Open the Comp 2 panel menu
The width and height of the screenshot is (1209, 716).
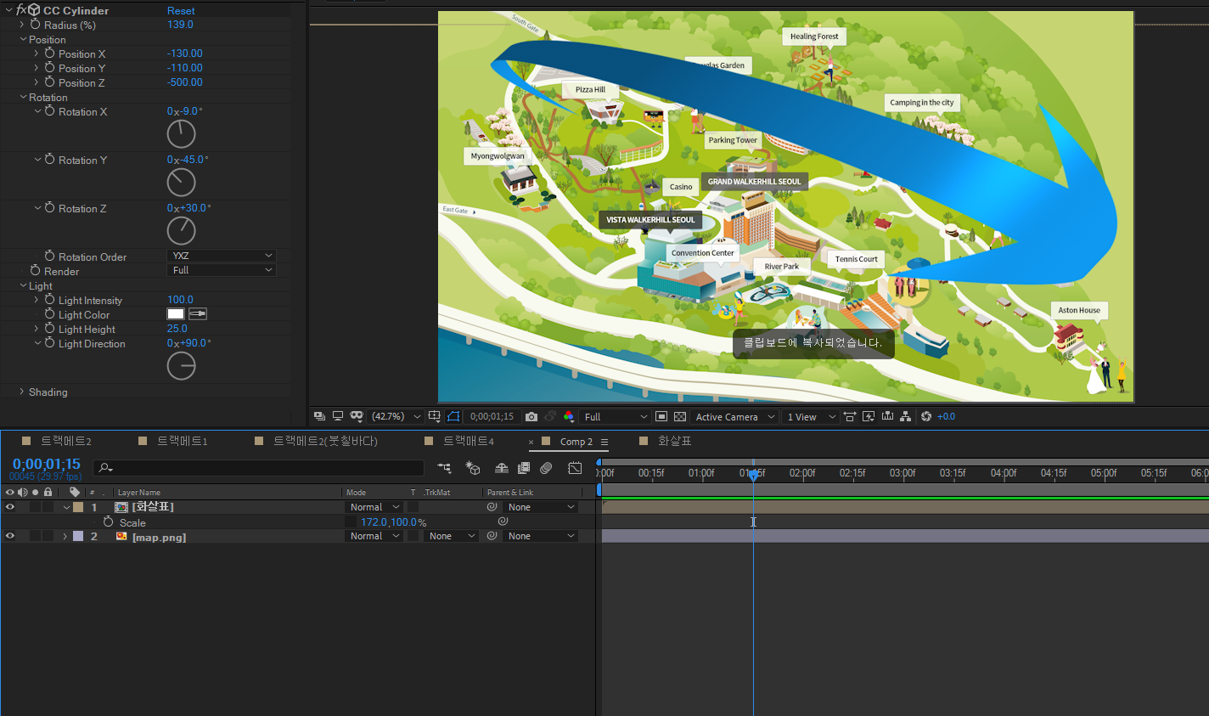(x=604, y=442)
